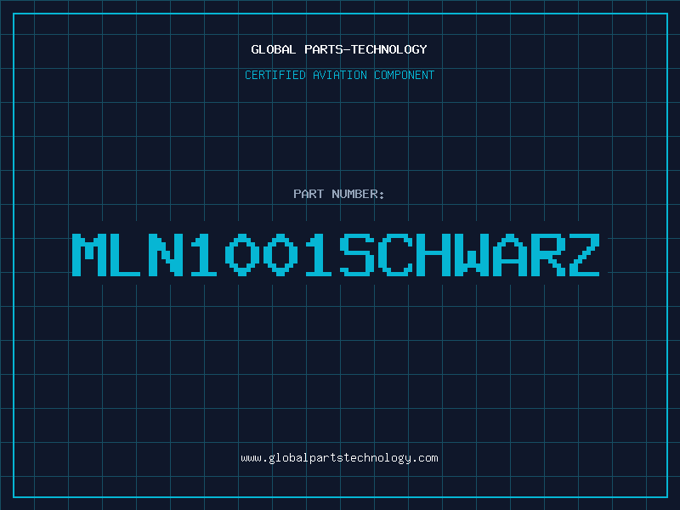Click the part number MLN1001SCHWARZ
The image size is (680, 510).
[336, 255]
